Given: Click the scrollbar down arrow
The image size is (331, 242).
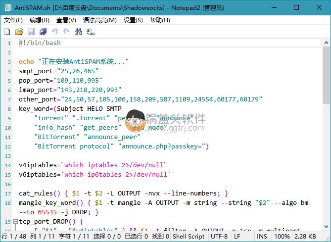Looking at the screenshot, I should pyautogui.click(x=326, y=226).
